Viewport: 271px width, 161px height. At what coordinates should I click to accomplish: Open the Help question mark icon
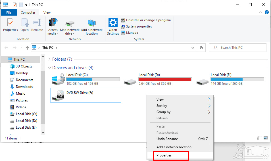click(267, 12)
